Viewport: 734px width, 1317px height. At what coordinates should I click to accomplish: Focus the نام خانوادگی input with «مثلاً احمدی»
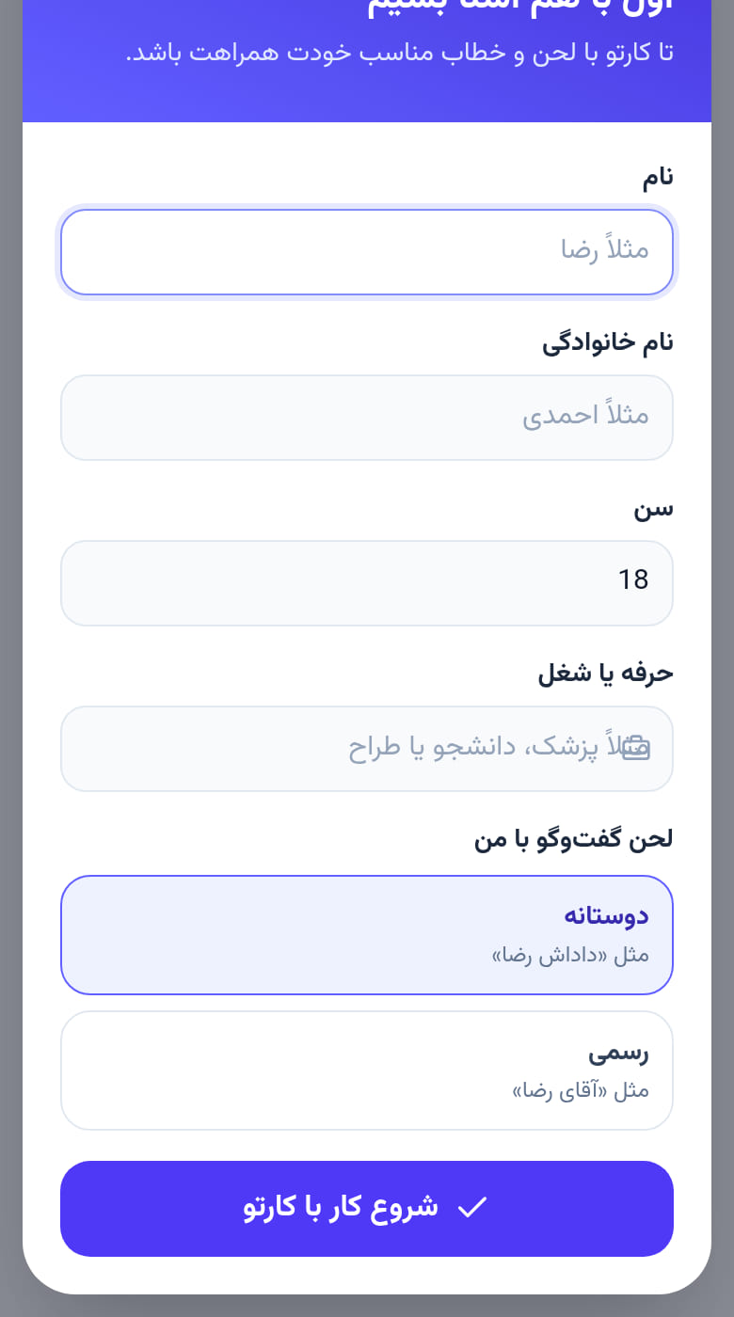(x=367, y=418)
